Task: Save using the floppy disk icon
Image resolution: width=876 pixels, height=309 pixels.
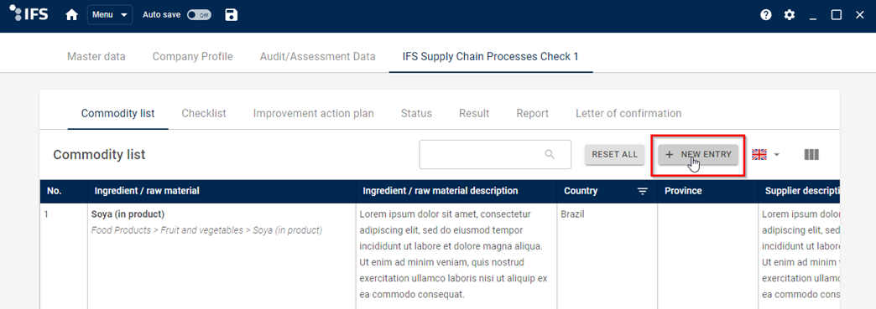Action: 231,15
